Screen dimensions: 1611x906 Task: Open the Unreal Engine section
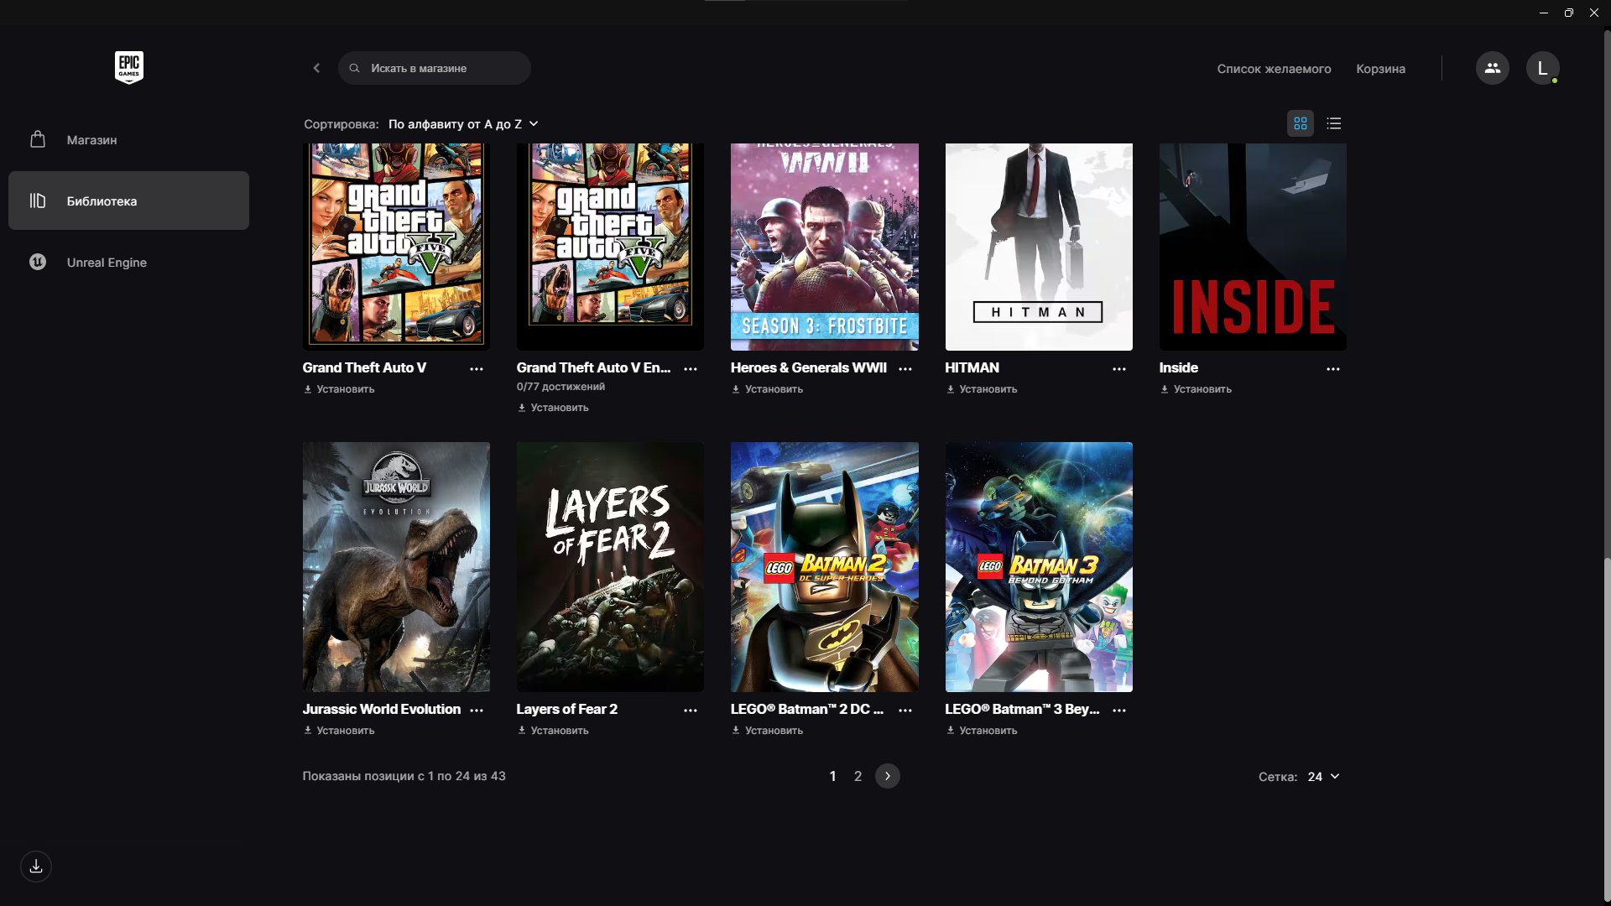click(x=107, y=263)
